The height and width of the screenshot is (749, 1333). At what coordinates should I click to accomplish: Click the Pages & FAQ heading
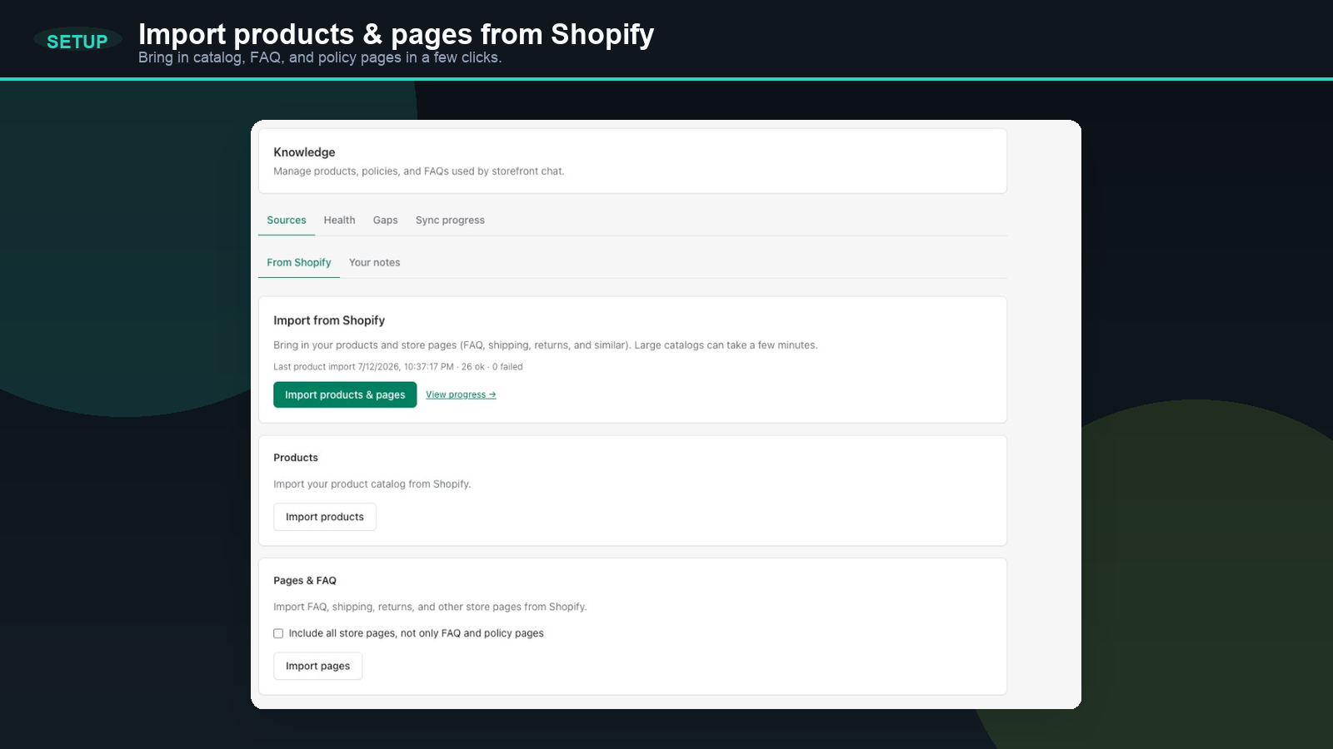[305, 581]
